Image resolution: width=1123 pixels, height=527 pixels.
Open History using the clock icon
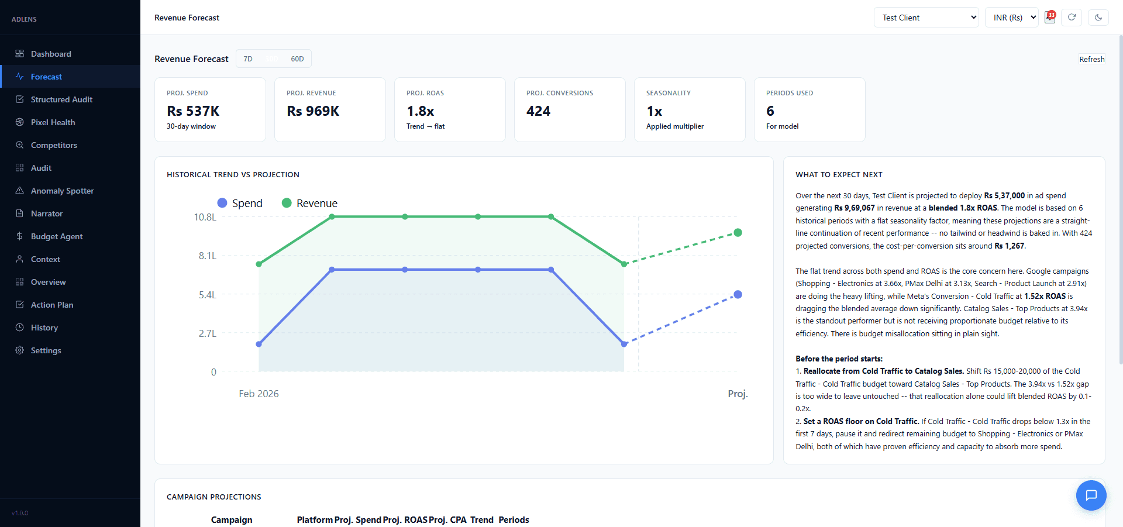click(19, 328)
